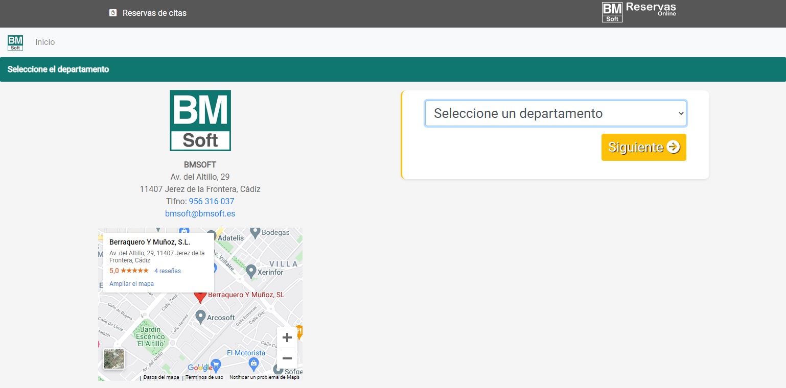Call the phone number 956 316 037
This screenshot has width=786, height=388.
[211, 201]
